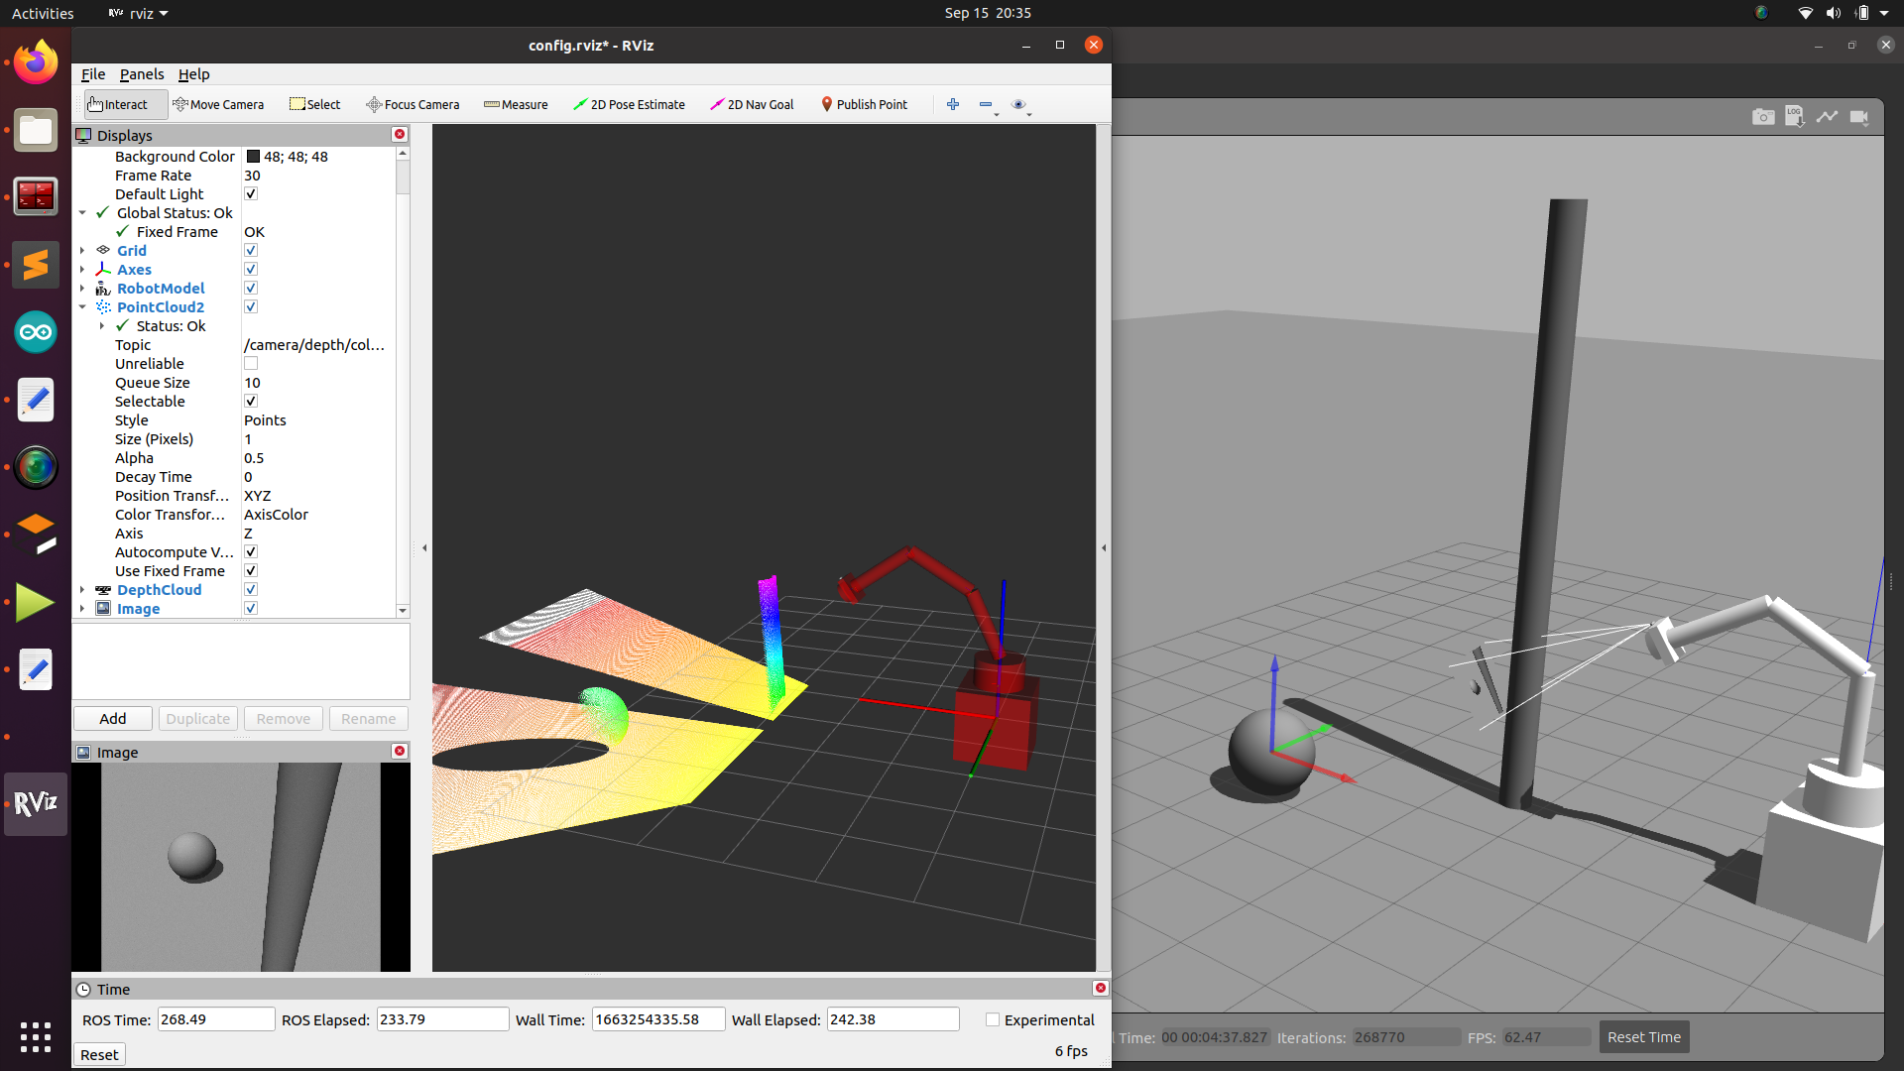1904x1071 pixels.
Task: Select the 2D Pose Estimate tool
Action: coord(629,104)
